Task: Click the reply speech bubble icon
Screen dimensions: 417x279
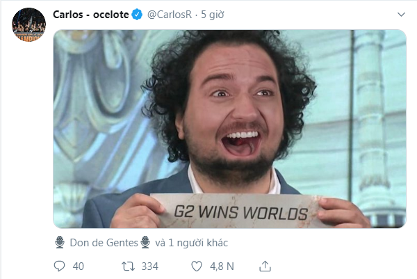Action: pos(59,266)
